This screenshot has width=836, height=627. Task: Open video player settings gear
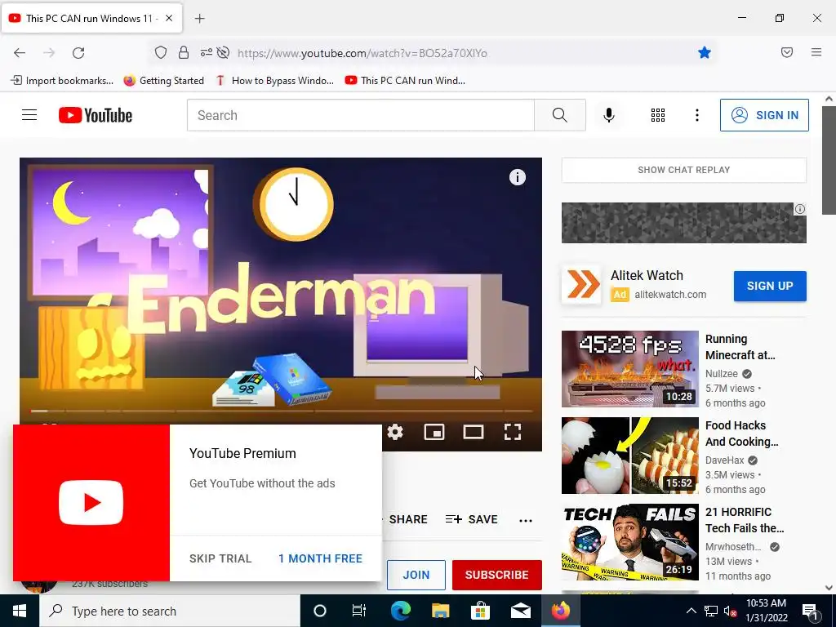395,432
